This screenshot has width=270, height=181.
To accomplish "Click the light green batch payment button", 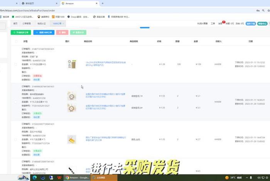I will [78, 32].
